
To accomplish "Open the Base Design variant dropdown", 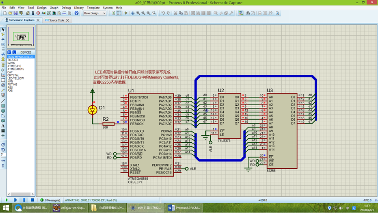I will [x=94, y=13].
